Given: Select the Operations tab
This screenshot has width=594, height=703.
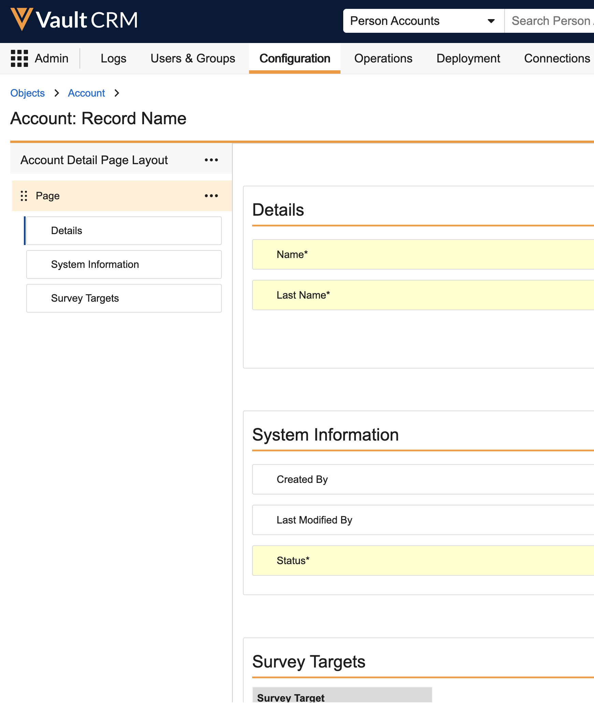Looking at the screenshot, I should click(x=383, y=58).
